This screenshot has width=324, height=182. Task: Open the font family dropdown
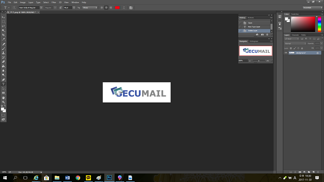click(41, 7)
